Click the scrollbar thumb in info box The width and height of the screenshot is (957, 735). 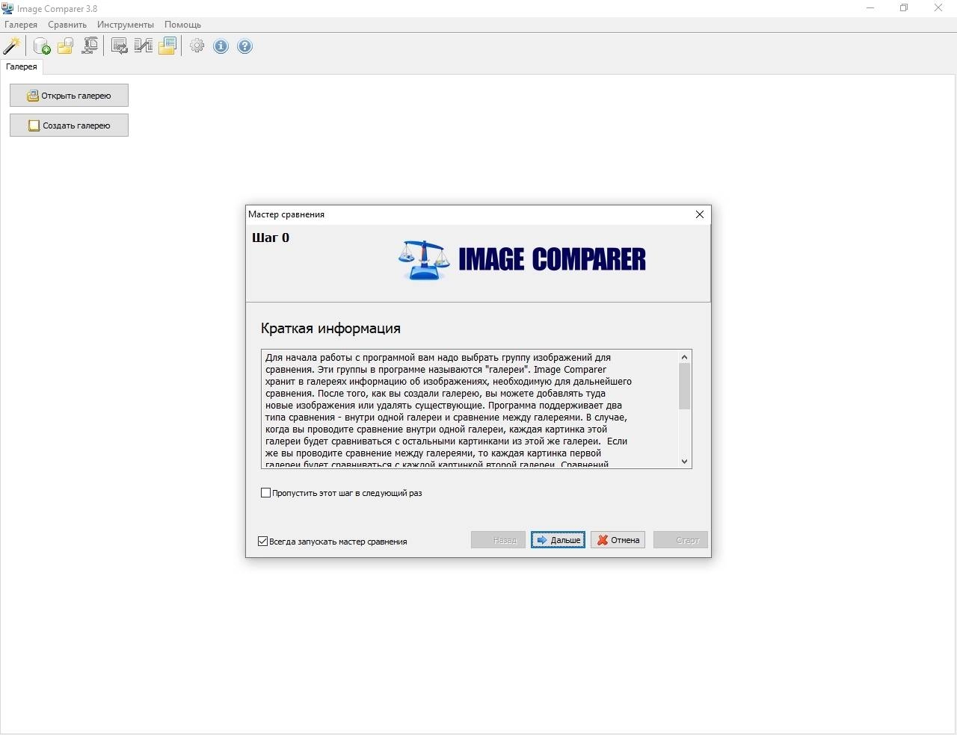(684, 386)
